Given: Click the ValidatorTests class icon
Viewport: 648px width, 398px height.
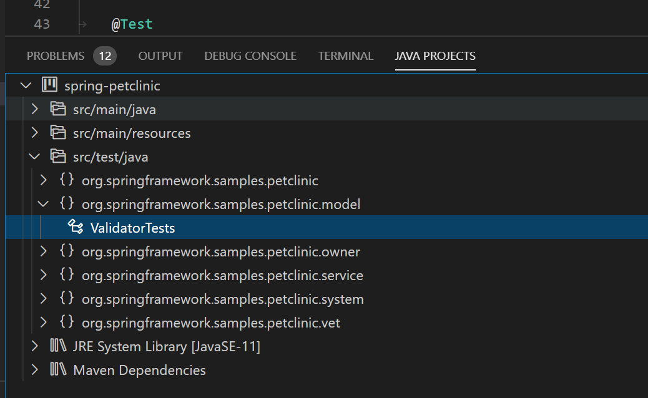Looking at the screenshot, I should click(x=75, y=226).
